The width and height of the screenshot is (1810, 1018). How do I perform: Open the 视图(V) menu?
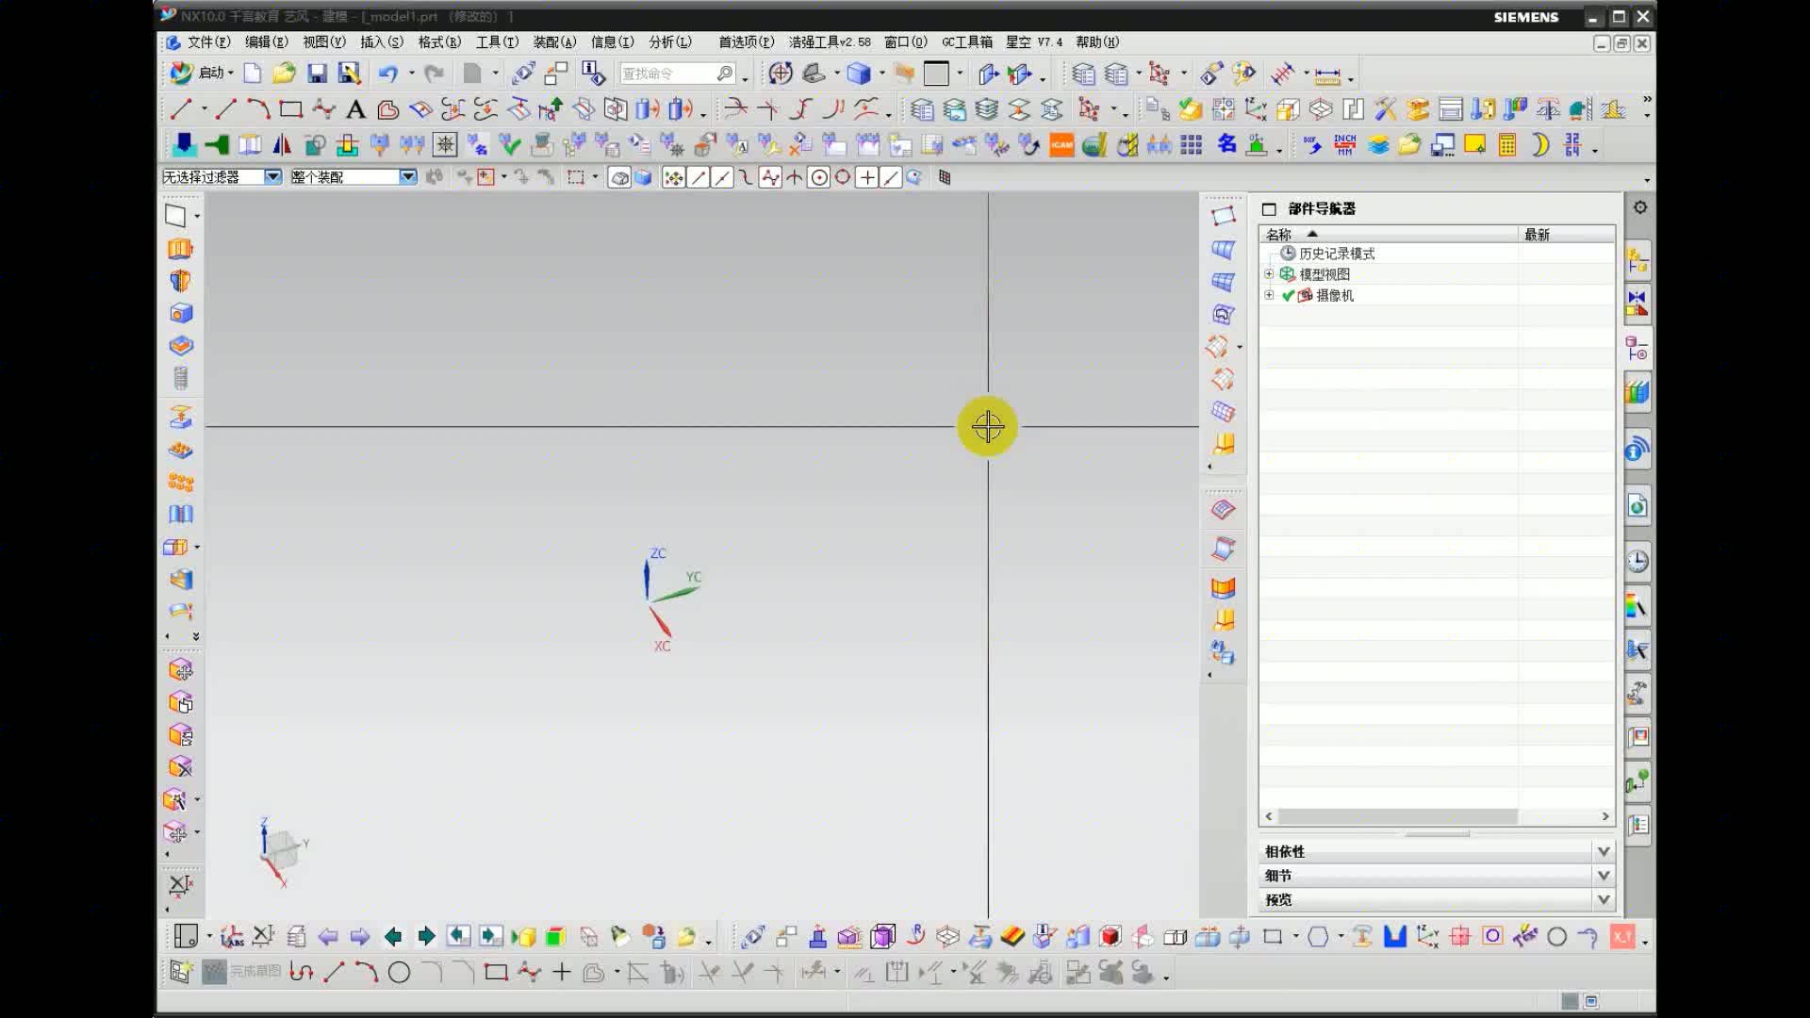point(324,42)
